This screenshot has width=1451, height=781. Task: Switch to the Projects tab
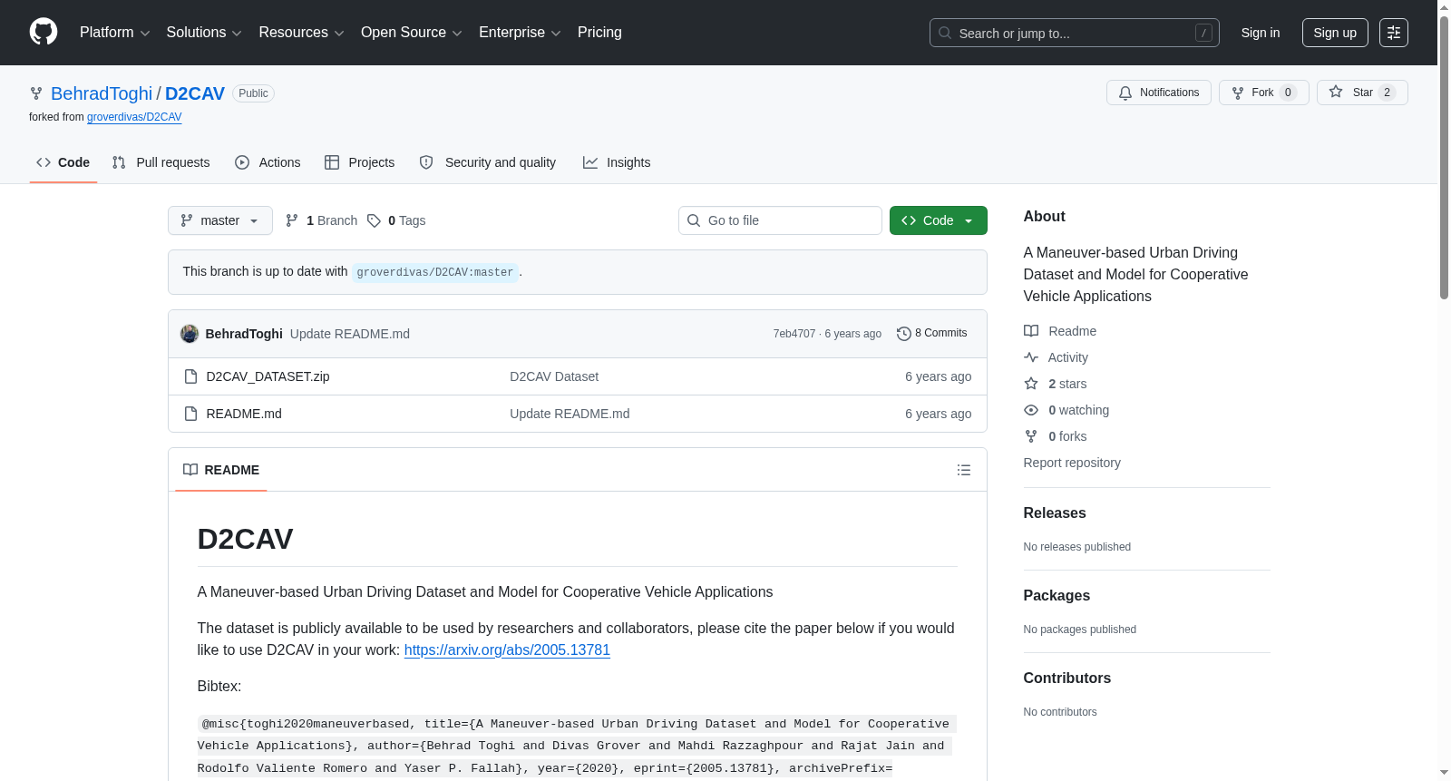pyautogui.click(x=360, y=162)
